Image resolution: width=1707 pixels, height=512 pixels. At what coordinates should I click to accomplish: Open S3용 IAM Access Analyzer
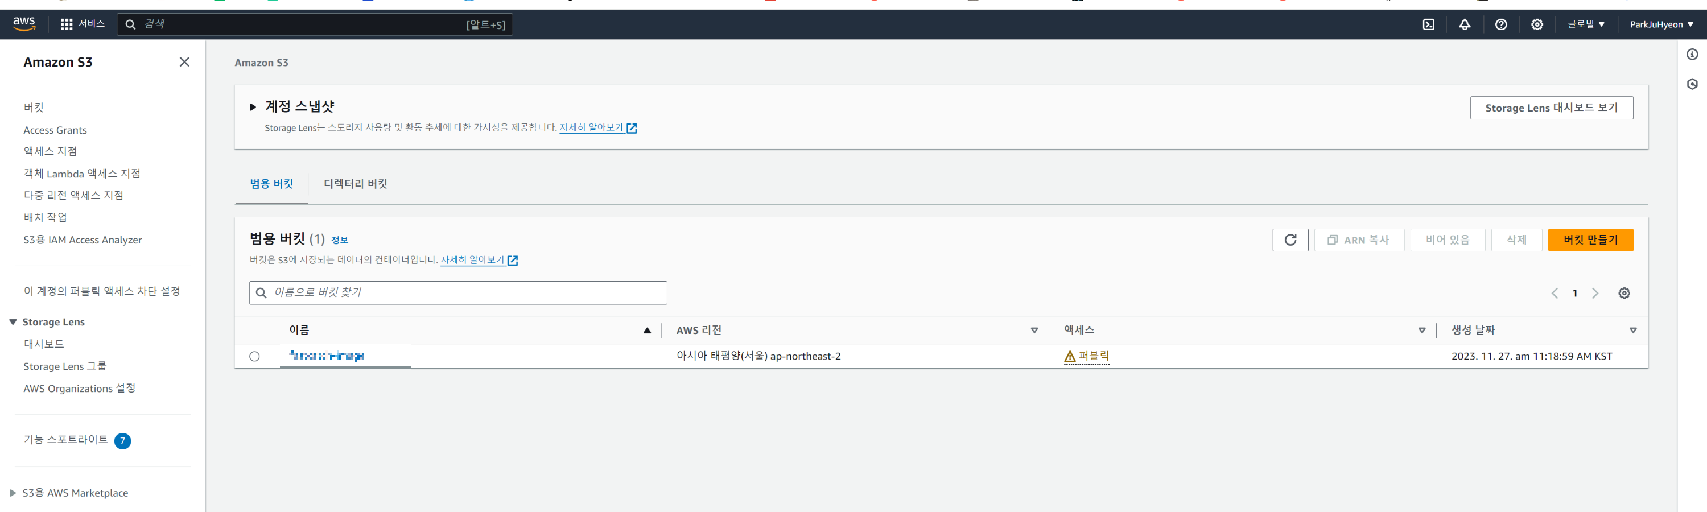click(x=83, y=240)
